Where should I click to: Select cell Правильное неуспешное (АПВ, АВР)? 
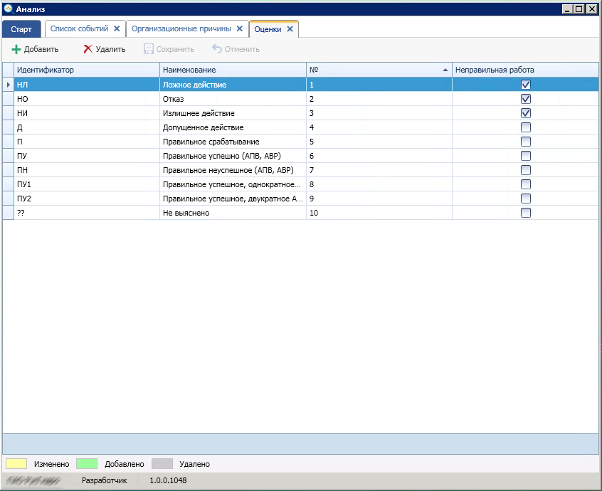tap(233, 169)
